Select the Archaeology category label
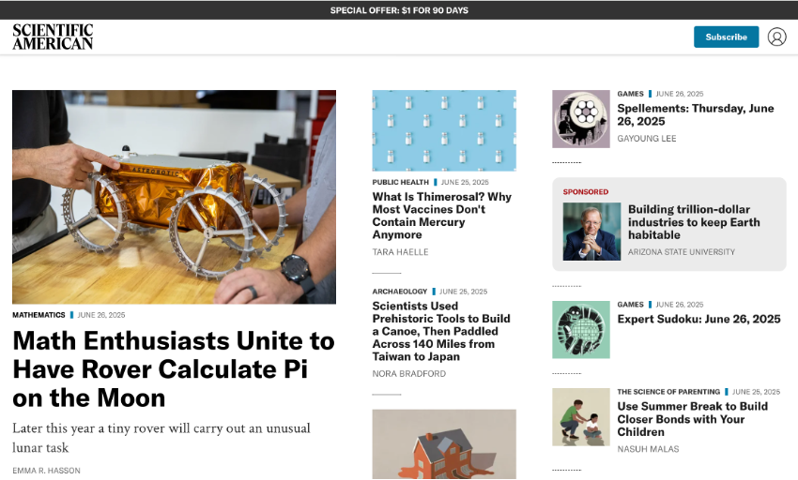 click(400, 292)
